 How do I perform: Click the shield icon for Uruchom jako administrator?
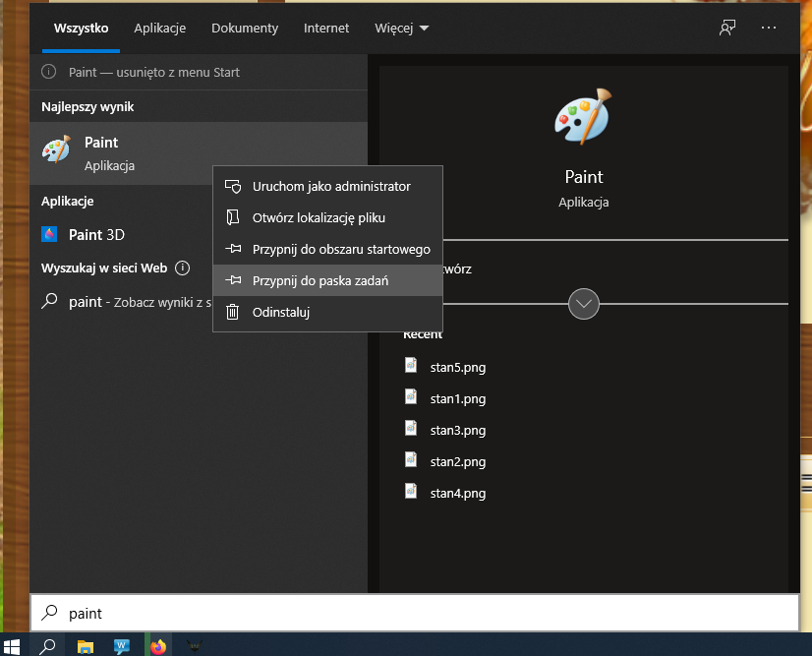(233, 187)
